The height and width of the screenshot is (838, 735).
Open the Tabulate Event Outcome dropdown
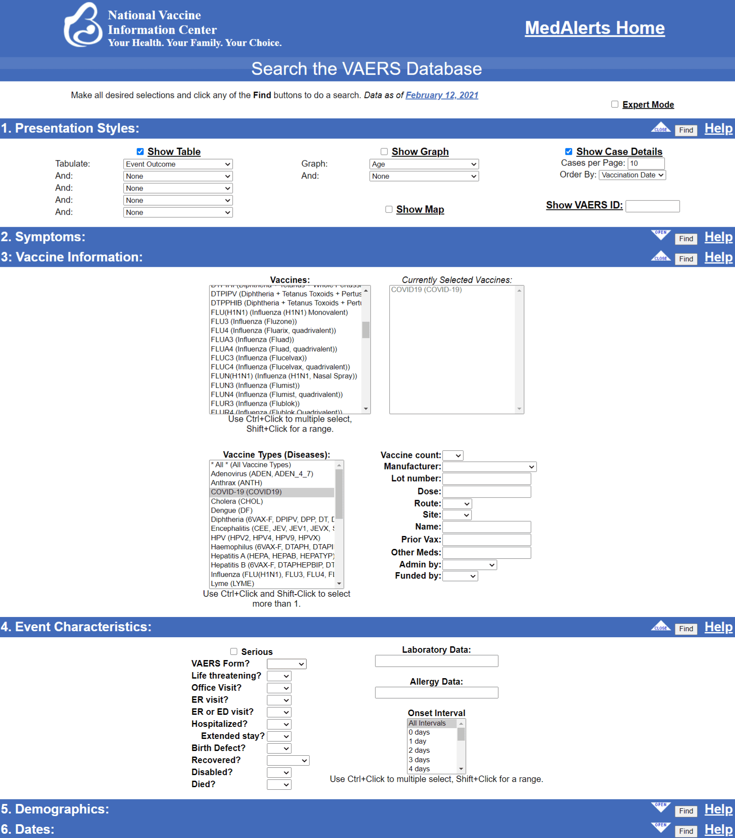tap(178, 164)
